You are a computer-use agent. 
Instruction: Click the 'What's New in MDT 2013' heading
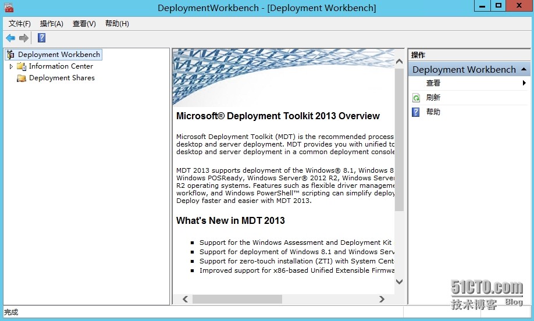pos(230,220)
